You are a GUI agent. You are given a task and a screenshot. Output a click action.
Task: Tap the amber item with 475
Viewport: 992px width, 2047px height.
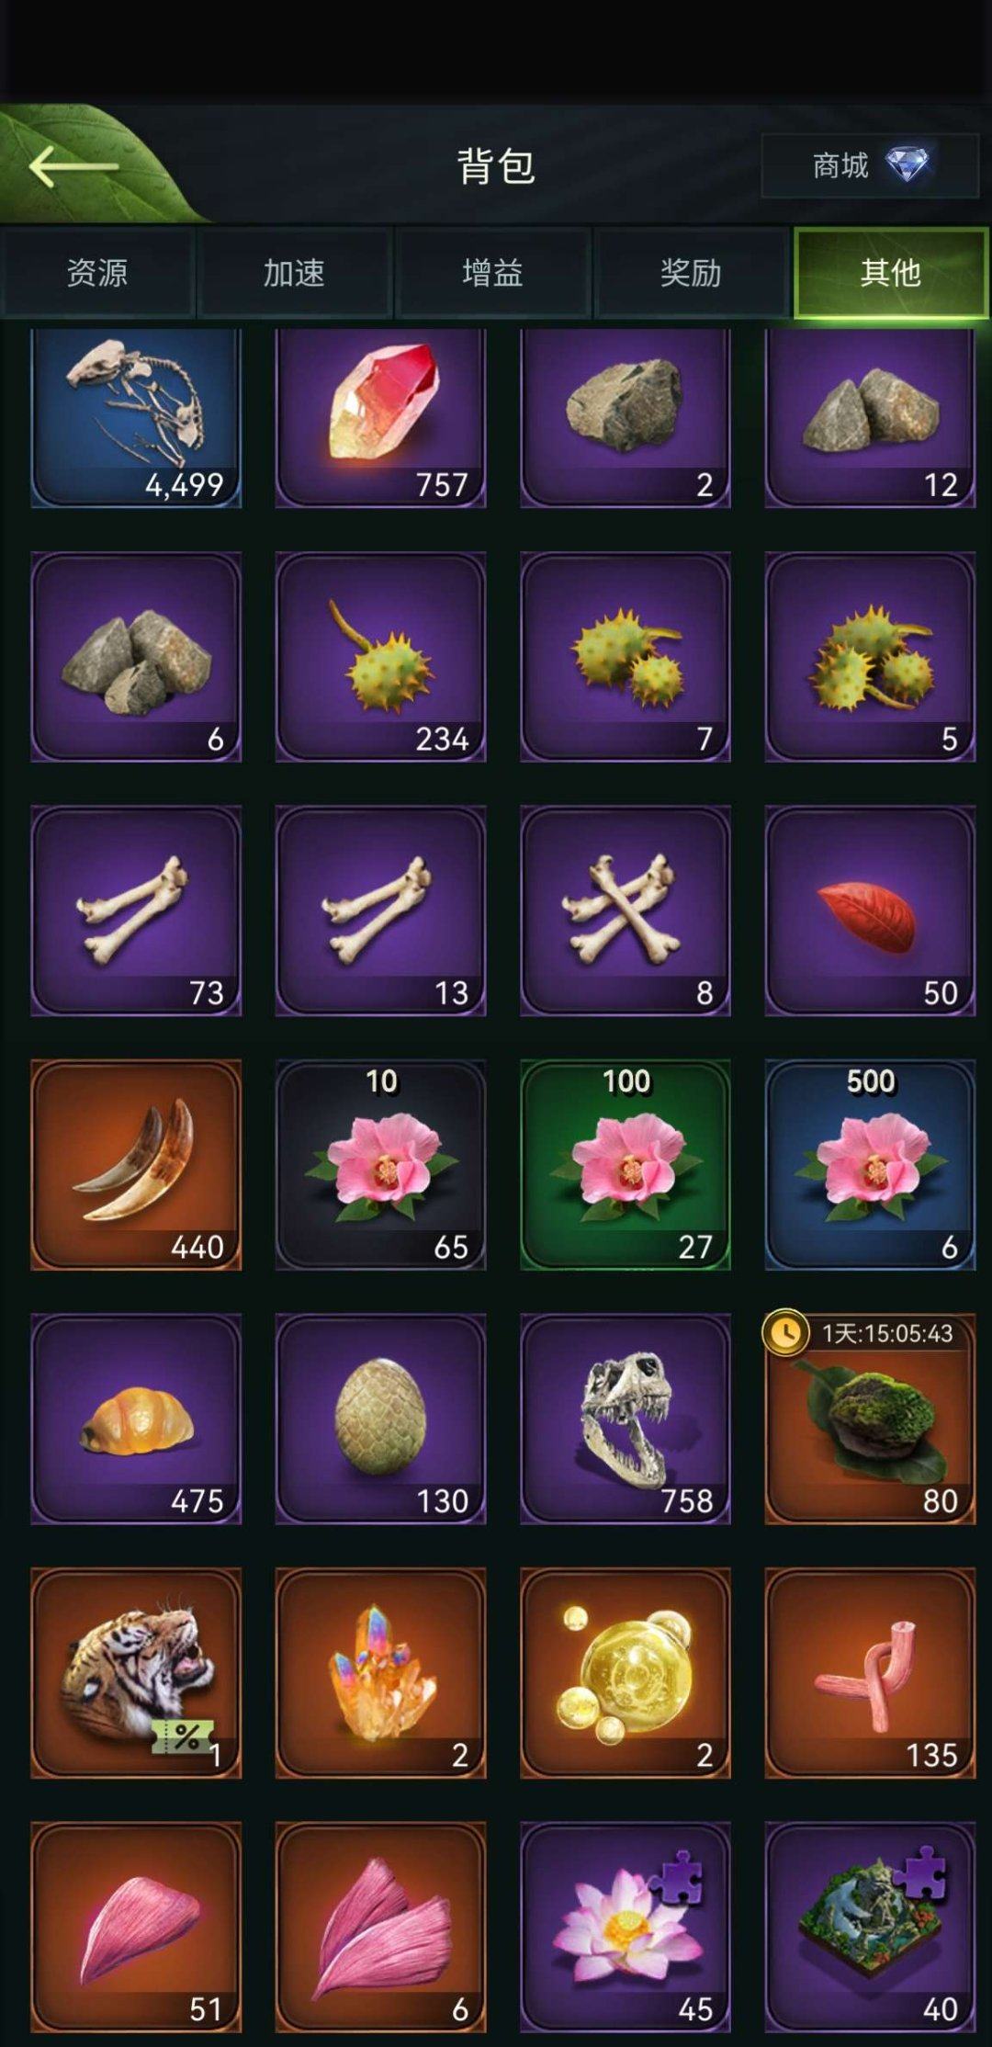coord(136,1419)
